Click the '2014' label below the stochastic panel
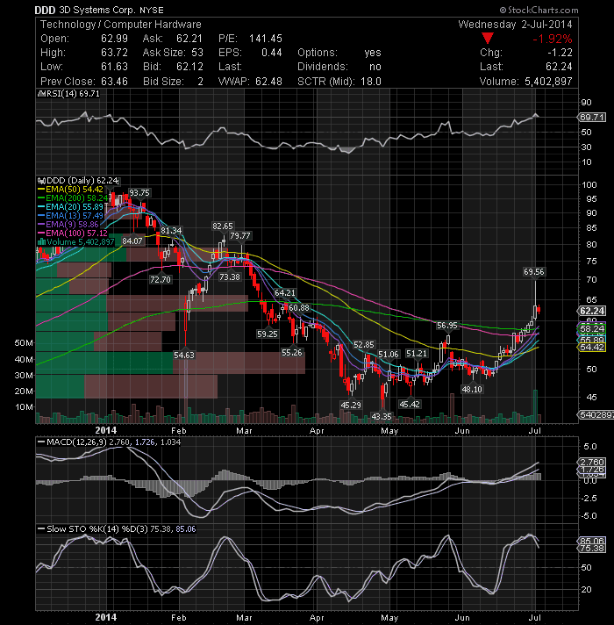 (x=106, y=617)
